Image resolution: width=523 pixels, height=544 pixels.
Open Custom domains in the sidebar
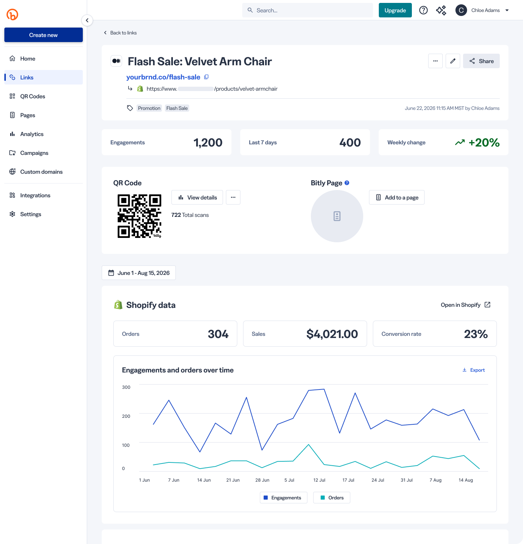click(x=44, y=172)
